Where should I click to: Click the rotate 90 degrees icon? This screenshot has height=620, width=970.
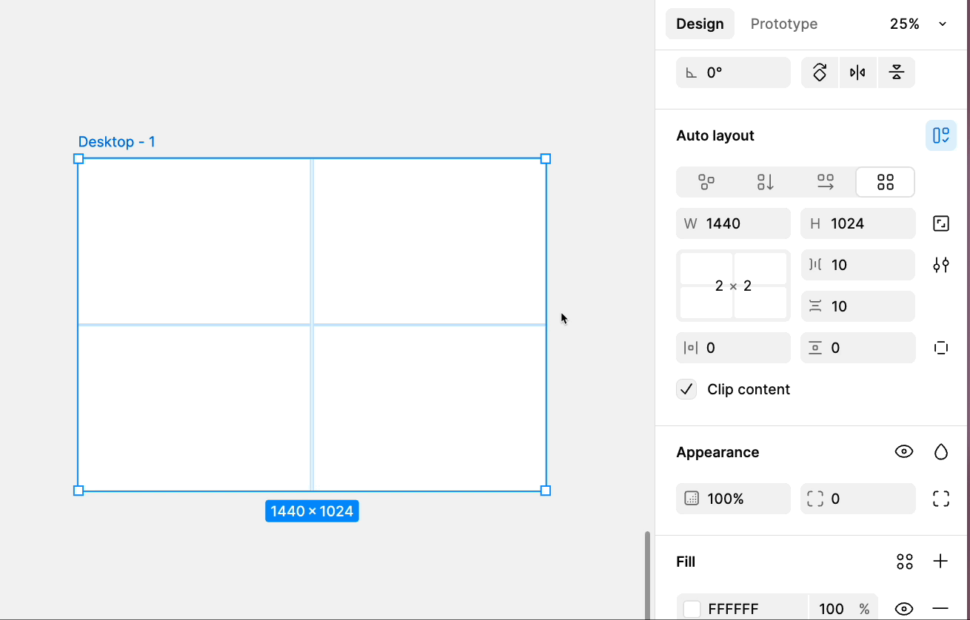coord(820,73)
